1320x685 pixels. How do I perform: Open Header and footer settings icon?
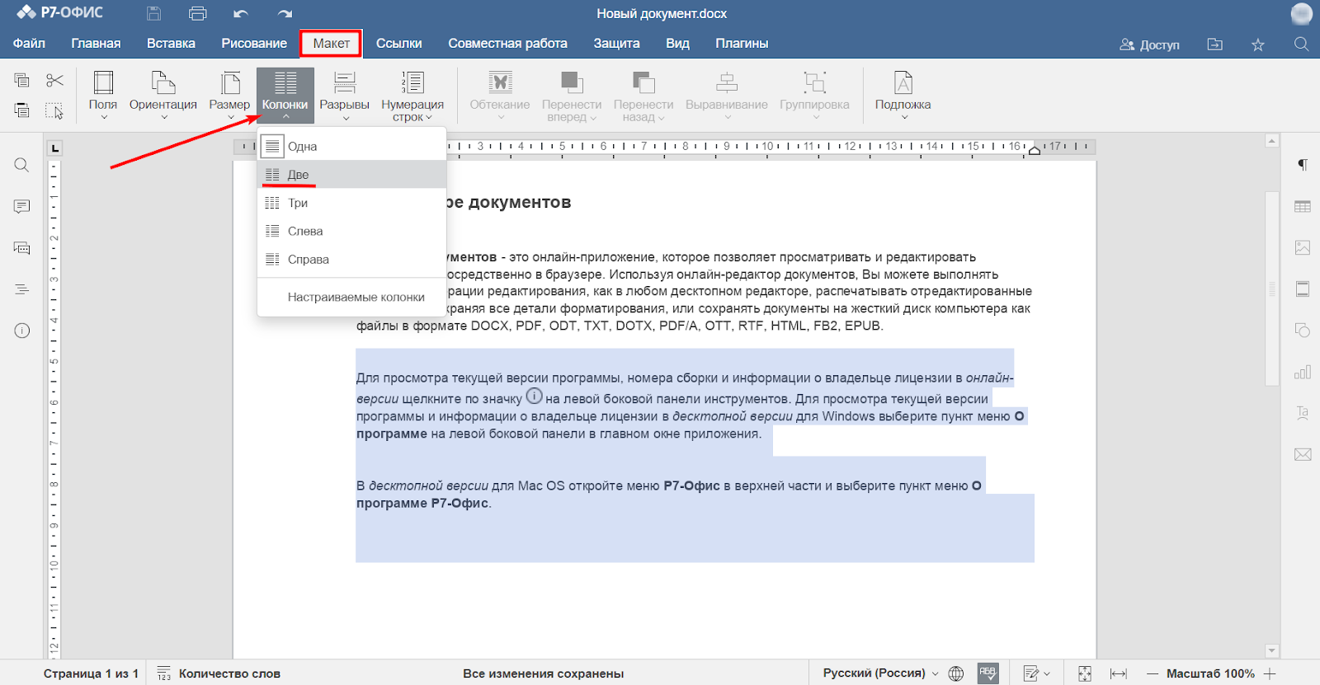1303,289
